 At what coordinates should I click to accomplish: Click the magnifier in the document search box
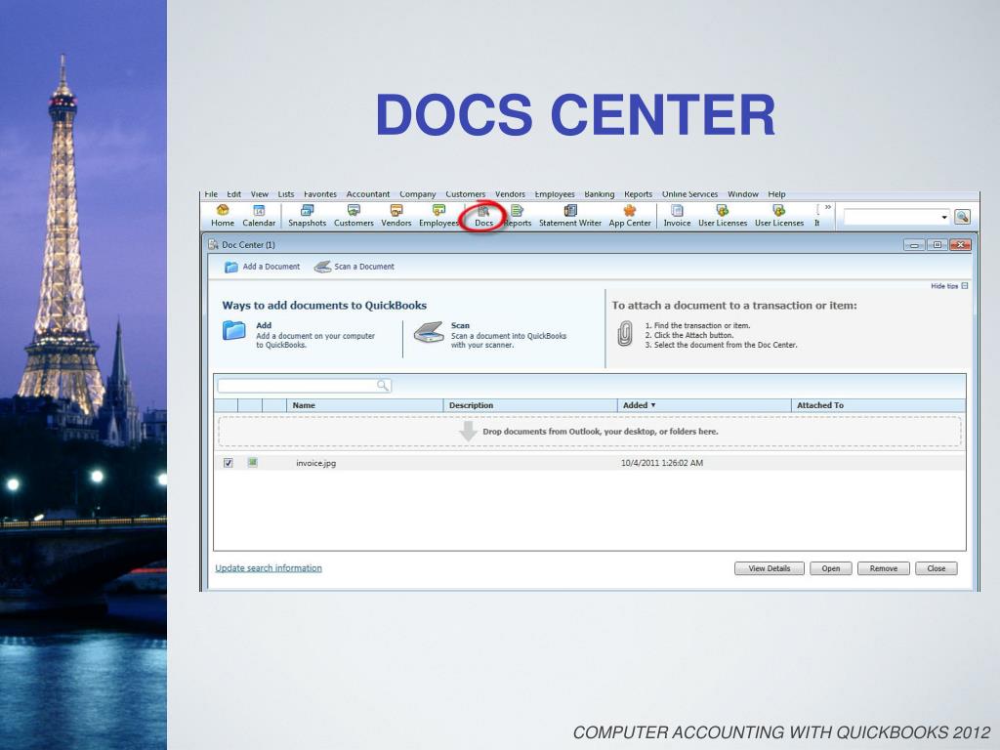[x=383, y=385]
